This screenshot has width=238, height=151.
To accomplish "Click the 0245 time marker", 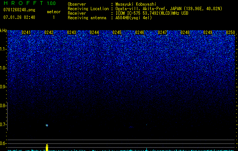I will tap(117, 32).
